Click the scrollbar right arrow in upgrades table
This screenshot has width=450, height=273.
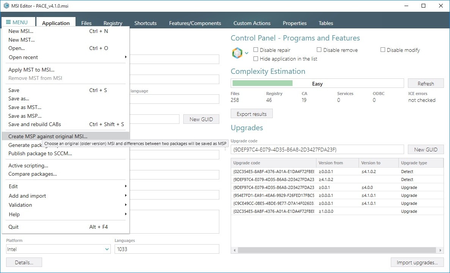(x=440, y=250)
